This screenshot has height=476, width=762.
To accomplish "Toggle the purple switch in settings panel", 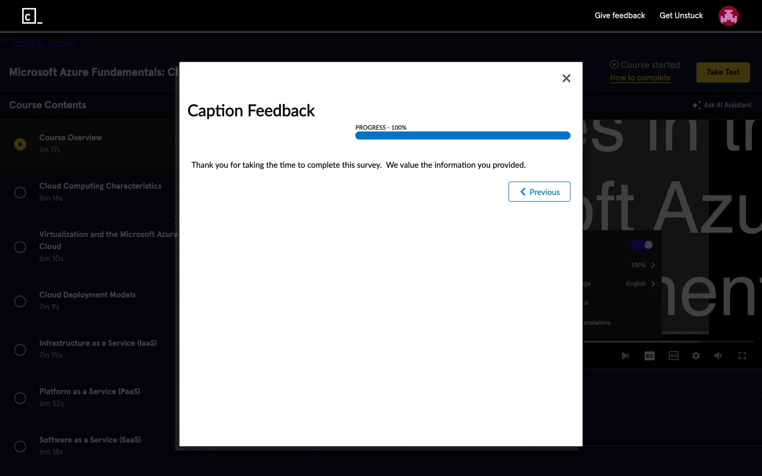I will click(x=642, y=245).
